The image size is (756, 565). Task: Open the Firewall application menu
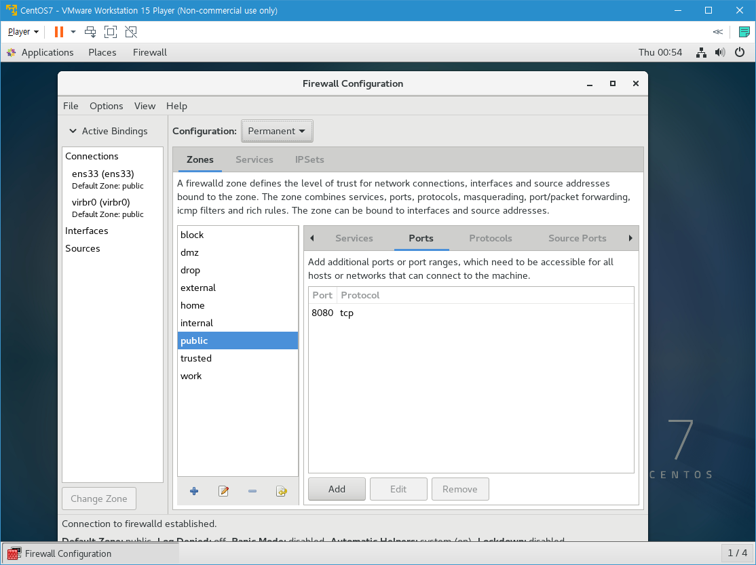150,52
